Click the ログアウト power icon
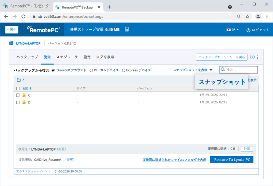This screenshot has height=186, width=273. click(x=248, y=30)
